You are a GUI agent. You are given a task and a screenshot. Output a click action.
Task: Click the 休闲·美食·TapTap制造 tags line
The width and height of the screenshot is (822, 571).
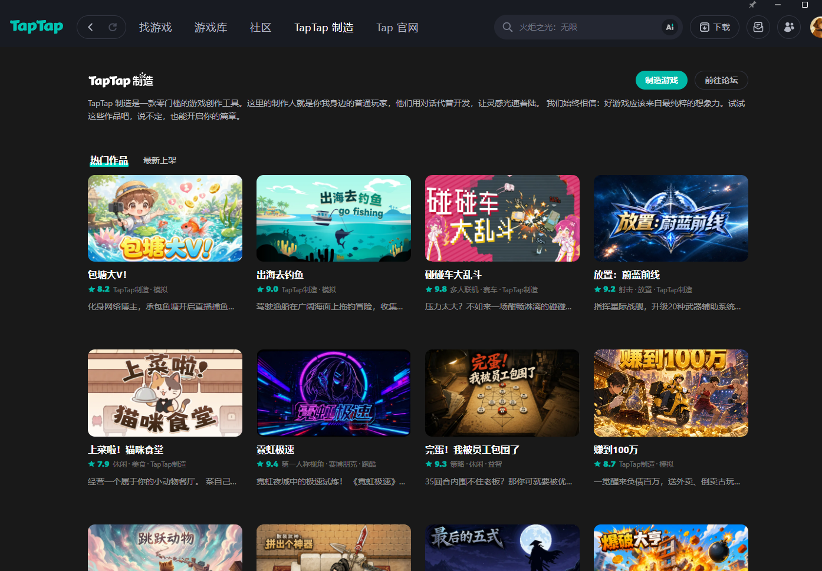tap(150, 464)
